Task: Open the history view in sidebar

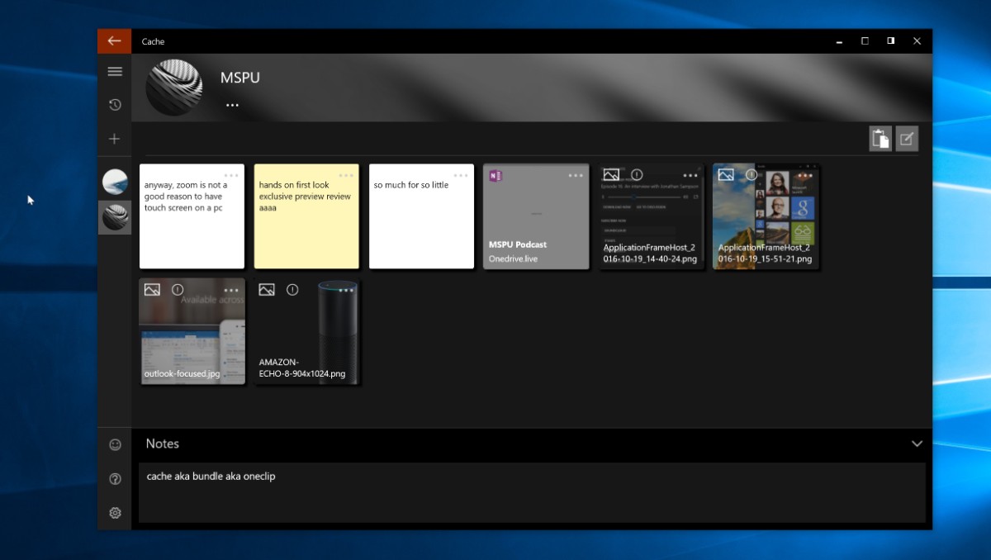Action: pos(115,105)
